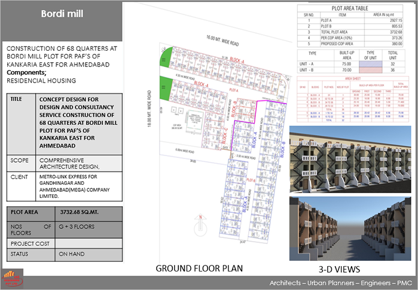Click the Unit-B built-up area 70.00
Image resolution: width=418 pixels, height=290 pixels.
[x=347, y=70]
